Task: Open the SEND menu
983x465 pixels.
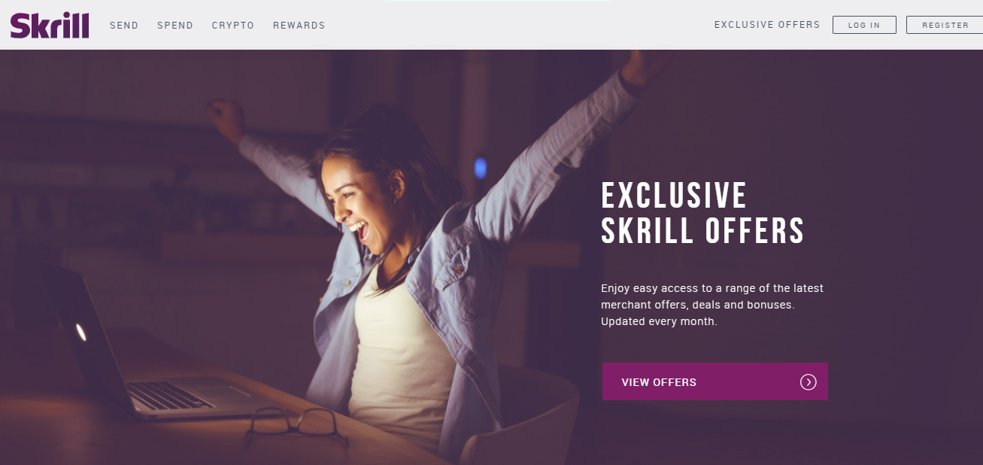Action: (x=124, y=26)
